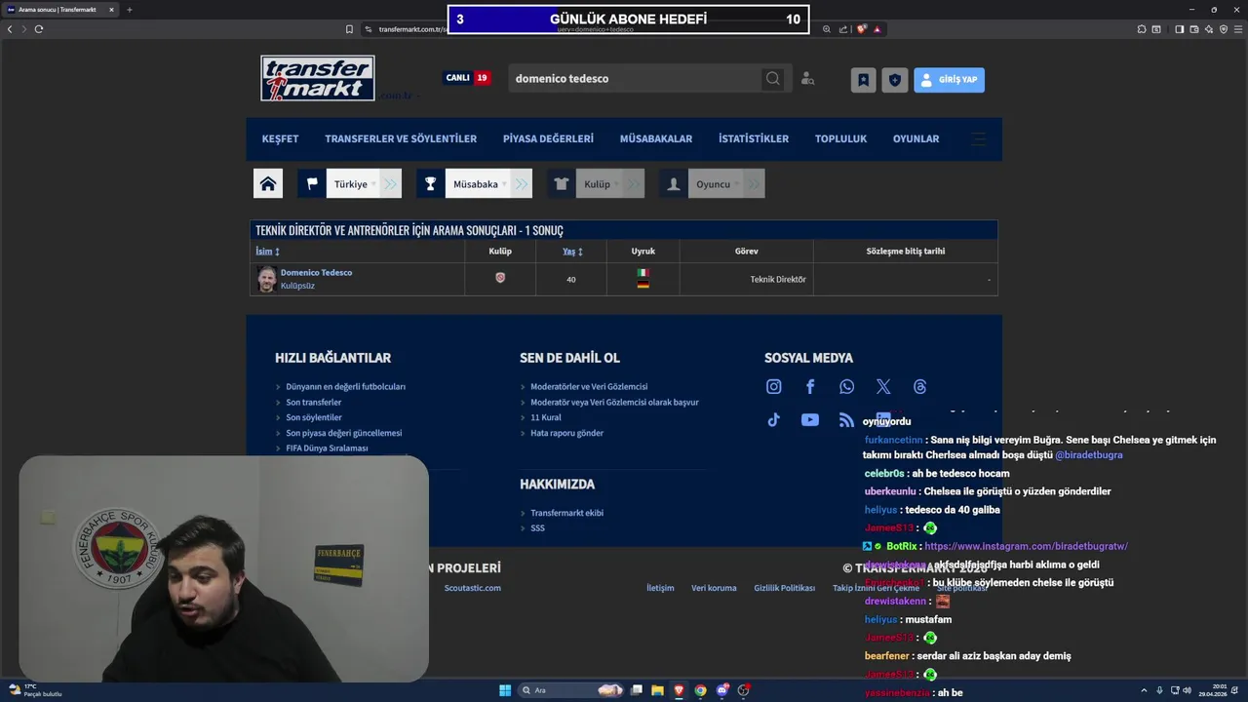The image size is (1248, 702).
Task: Open the hamburger menu in navbar
Action: (979, 138)
